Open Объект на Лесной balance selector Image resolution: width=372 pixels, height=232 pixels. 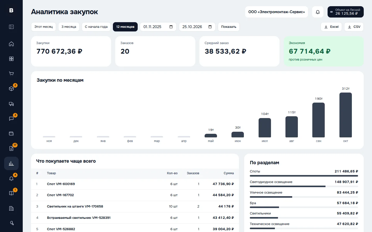(346, 12)
